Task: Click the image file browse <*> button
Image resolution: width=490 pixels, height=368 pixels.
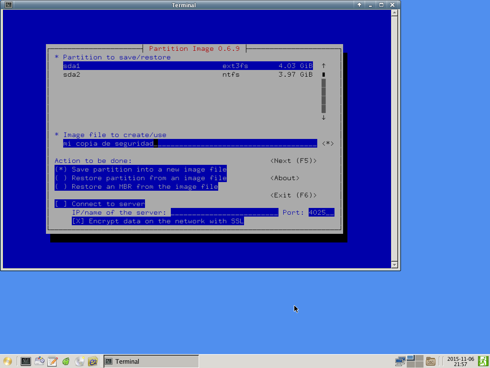Action: point(328,144)
